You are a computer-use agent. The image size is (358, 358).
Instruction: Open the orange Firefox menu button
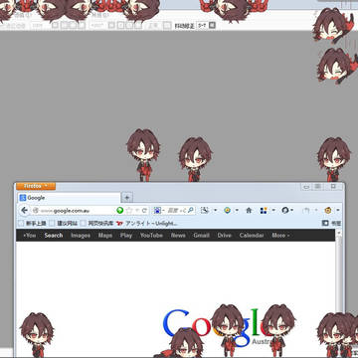36,186
